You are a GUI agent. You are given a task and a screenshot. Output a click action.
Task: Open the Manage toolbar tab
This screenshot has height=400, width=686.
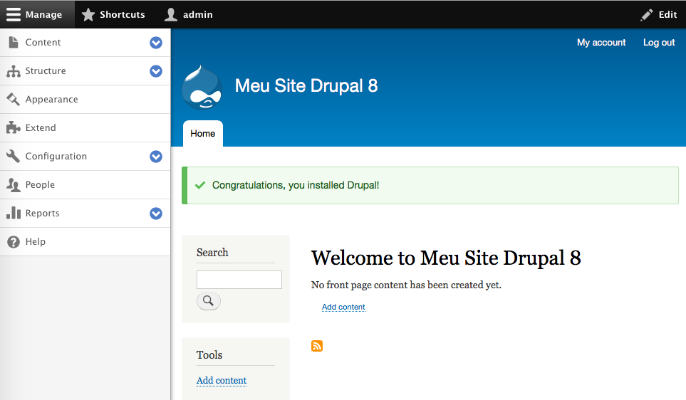pos(37,14)
